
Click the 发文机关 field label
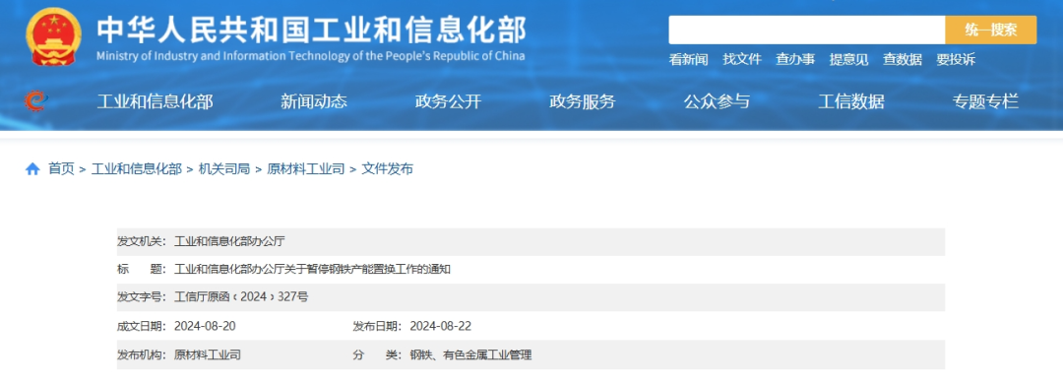(142, 241)
